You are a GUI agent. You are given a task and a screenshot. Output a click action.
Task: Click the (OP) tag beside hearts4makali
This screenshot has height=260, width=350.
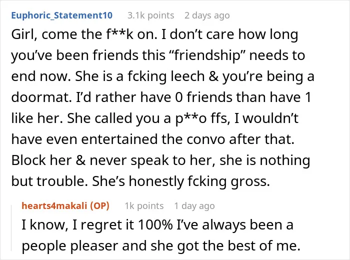pyautogui.click(x=100, y=205)
